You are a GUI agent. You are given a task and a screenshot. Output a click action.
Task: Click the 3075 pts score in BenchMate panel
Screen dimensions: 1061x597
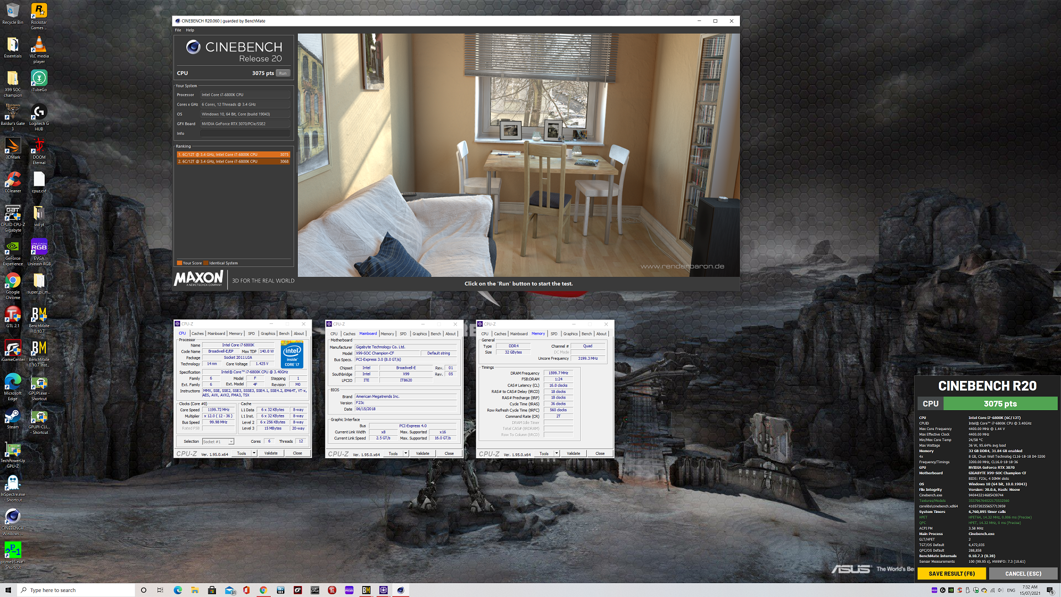tap(1000, 404)
